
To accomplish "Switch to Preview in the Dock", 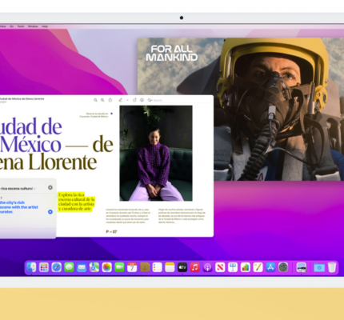I will pos(302,267).
